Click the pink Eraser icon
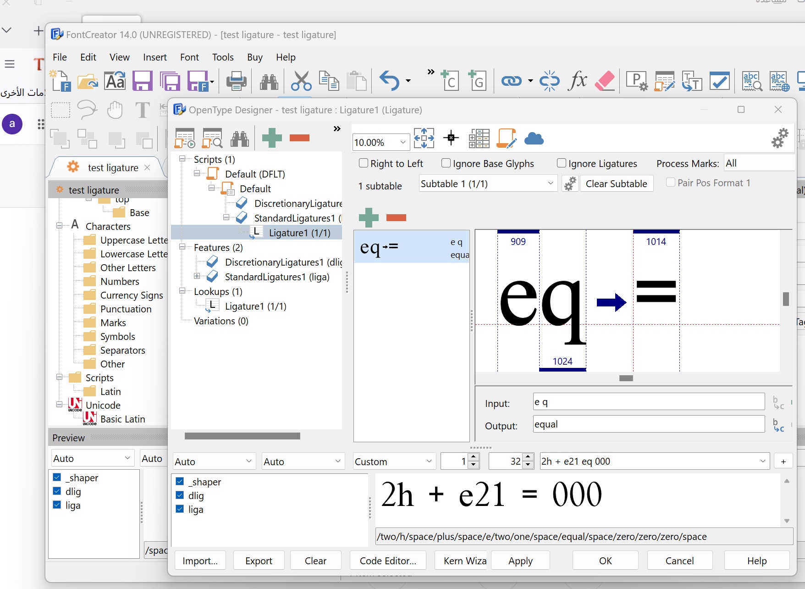 [x=605, y=81]
